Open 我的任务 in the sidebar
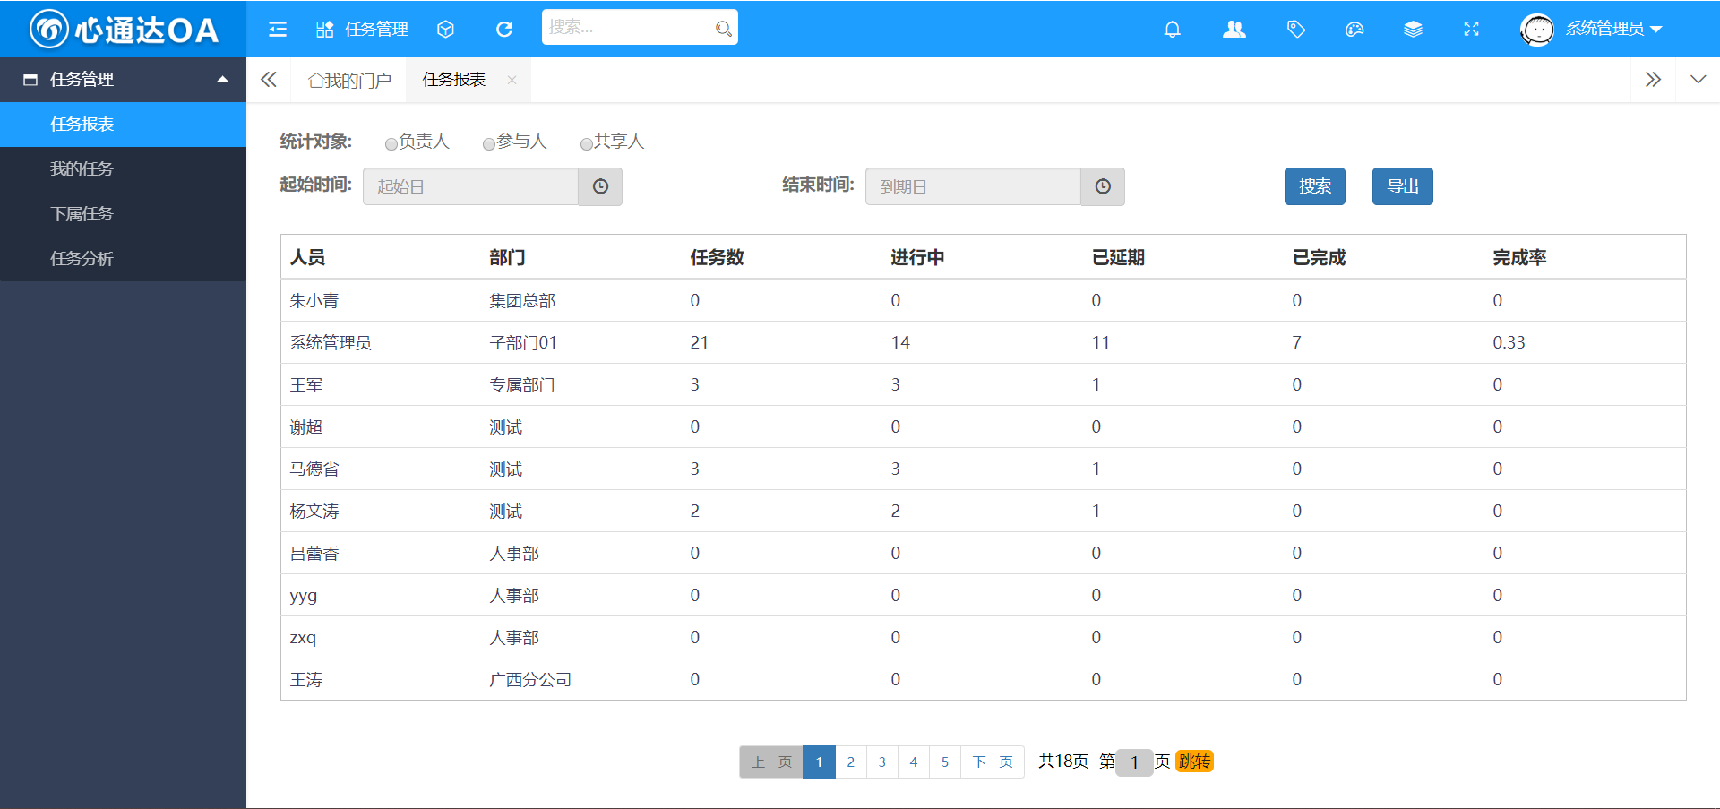This screenshot has height=809, width=1720. pyautogui.click(x=123, y=169)
